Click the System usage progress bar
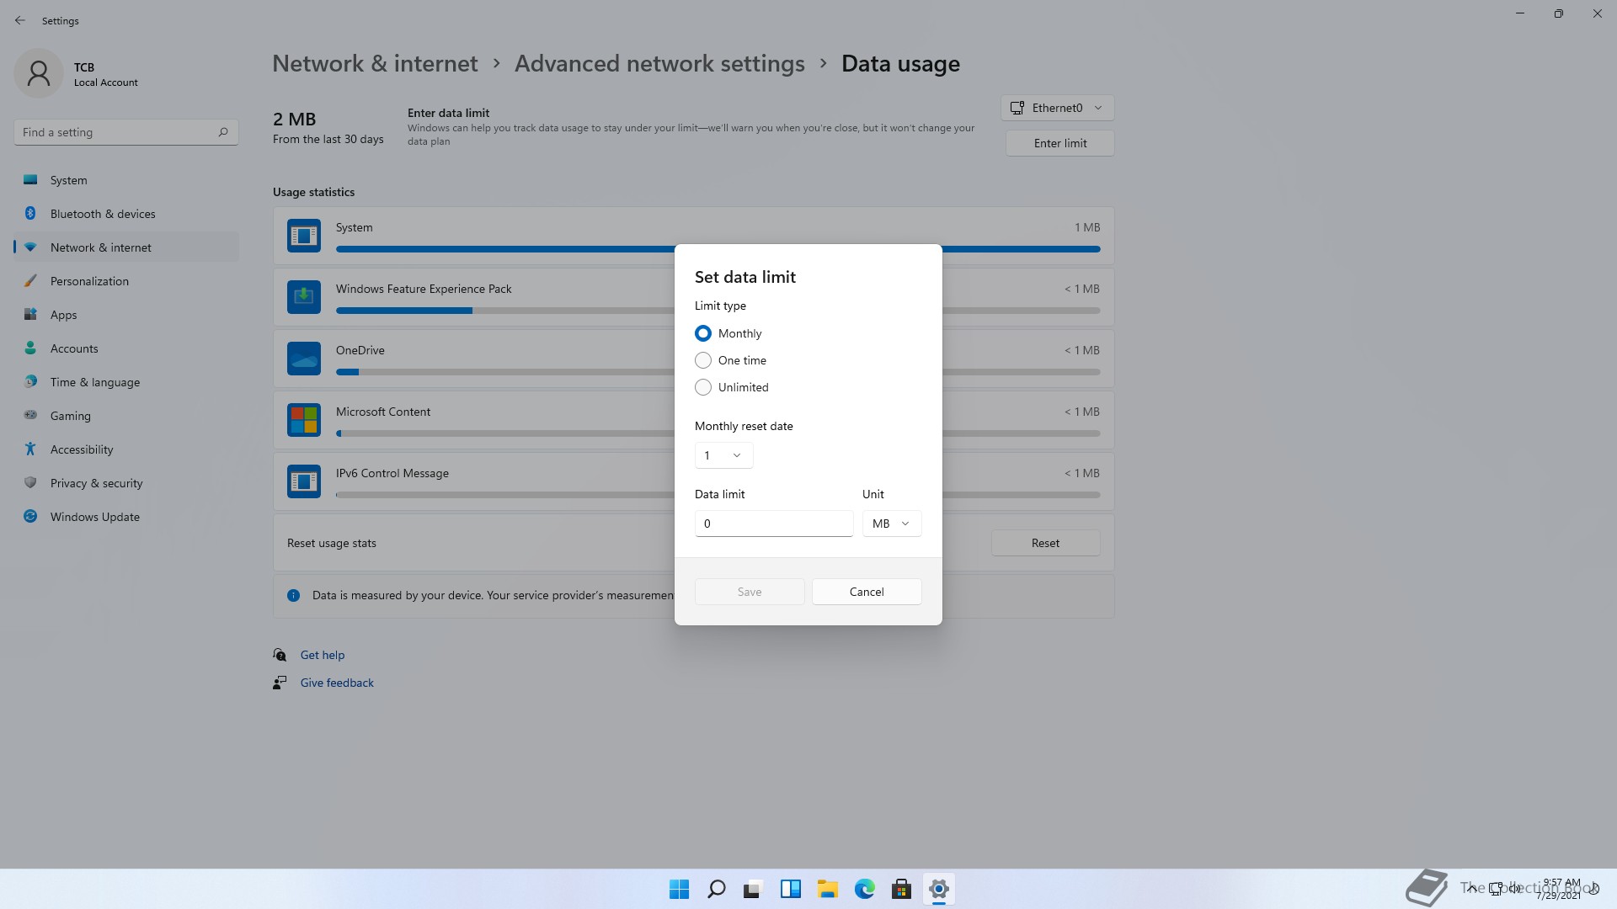Viewport: 1617px width, 909px height. 718,249
